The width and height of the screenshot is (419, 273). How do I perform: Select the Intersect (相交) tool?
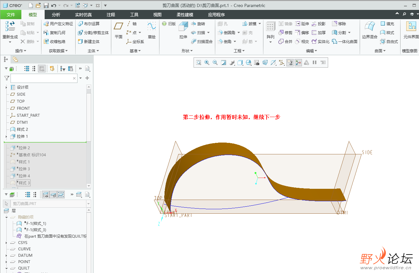(302, 42)
